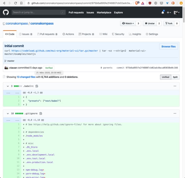
Task: Open ctavan author link
Action: click(x=13, y=68)
